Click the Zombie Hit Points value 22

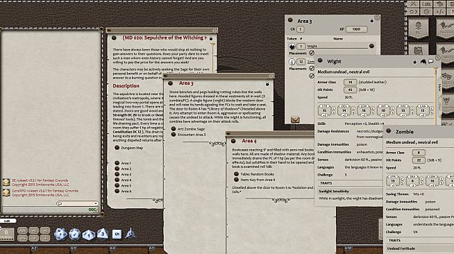(419, 160)
